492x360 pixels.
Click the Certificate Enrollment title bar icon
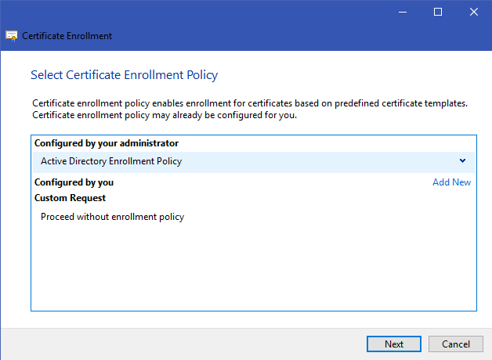point(12,36)
